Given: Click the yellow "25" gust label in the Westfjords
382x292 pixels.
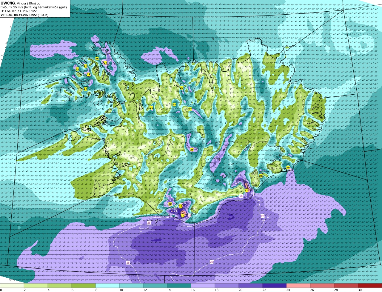Looking at the screenshot, I should click(x=86, y=66).
